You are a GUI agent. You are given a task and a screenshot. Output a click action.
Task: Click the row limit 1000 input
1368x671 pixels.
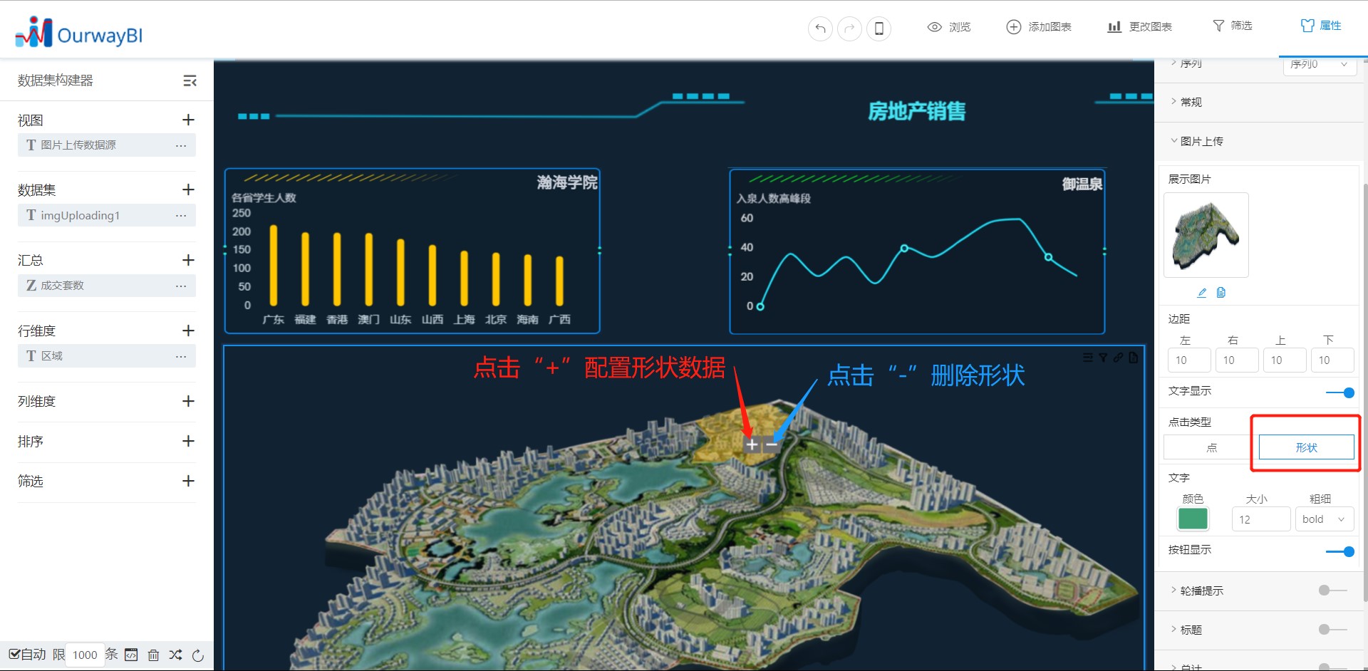(85, 655)
